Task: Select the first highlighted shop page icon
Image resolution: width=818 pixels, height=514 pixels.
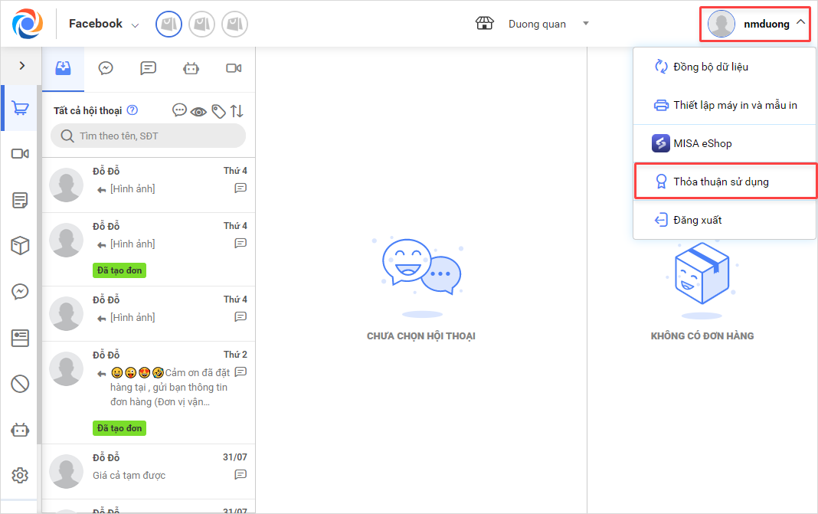Action: point(169,24)
